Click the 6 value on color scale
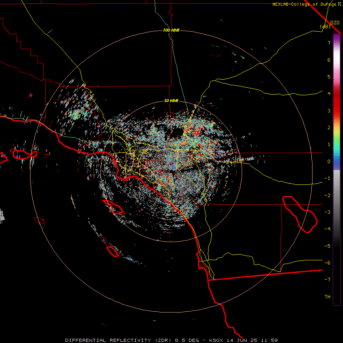Viewport: 343px width, 343px height. tap(329, 60)
